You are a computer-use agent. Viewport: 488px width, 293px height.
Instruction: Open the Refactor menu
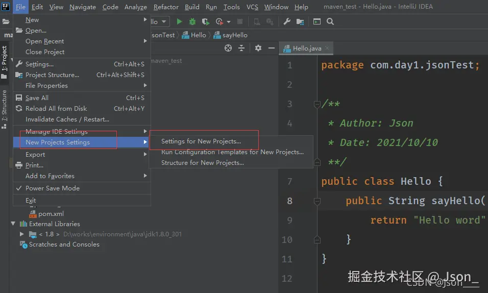166,7
